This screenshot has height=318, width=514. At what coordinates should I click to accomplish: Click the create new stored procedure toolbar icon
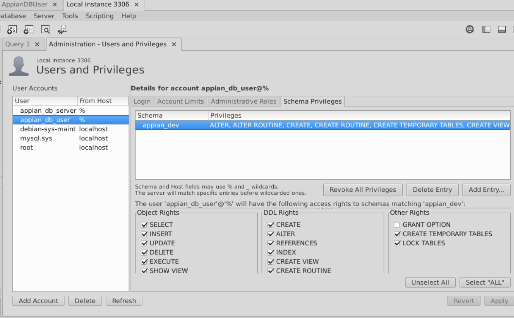(x=13, y=29)
